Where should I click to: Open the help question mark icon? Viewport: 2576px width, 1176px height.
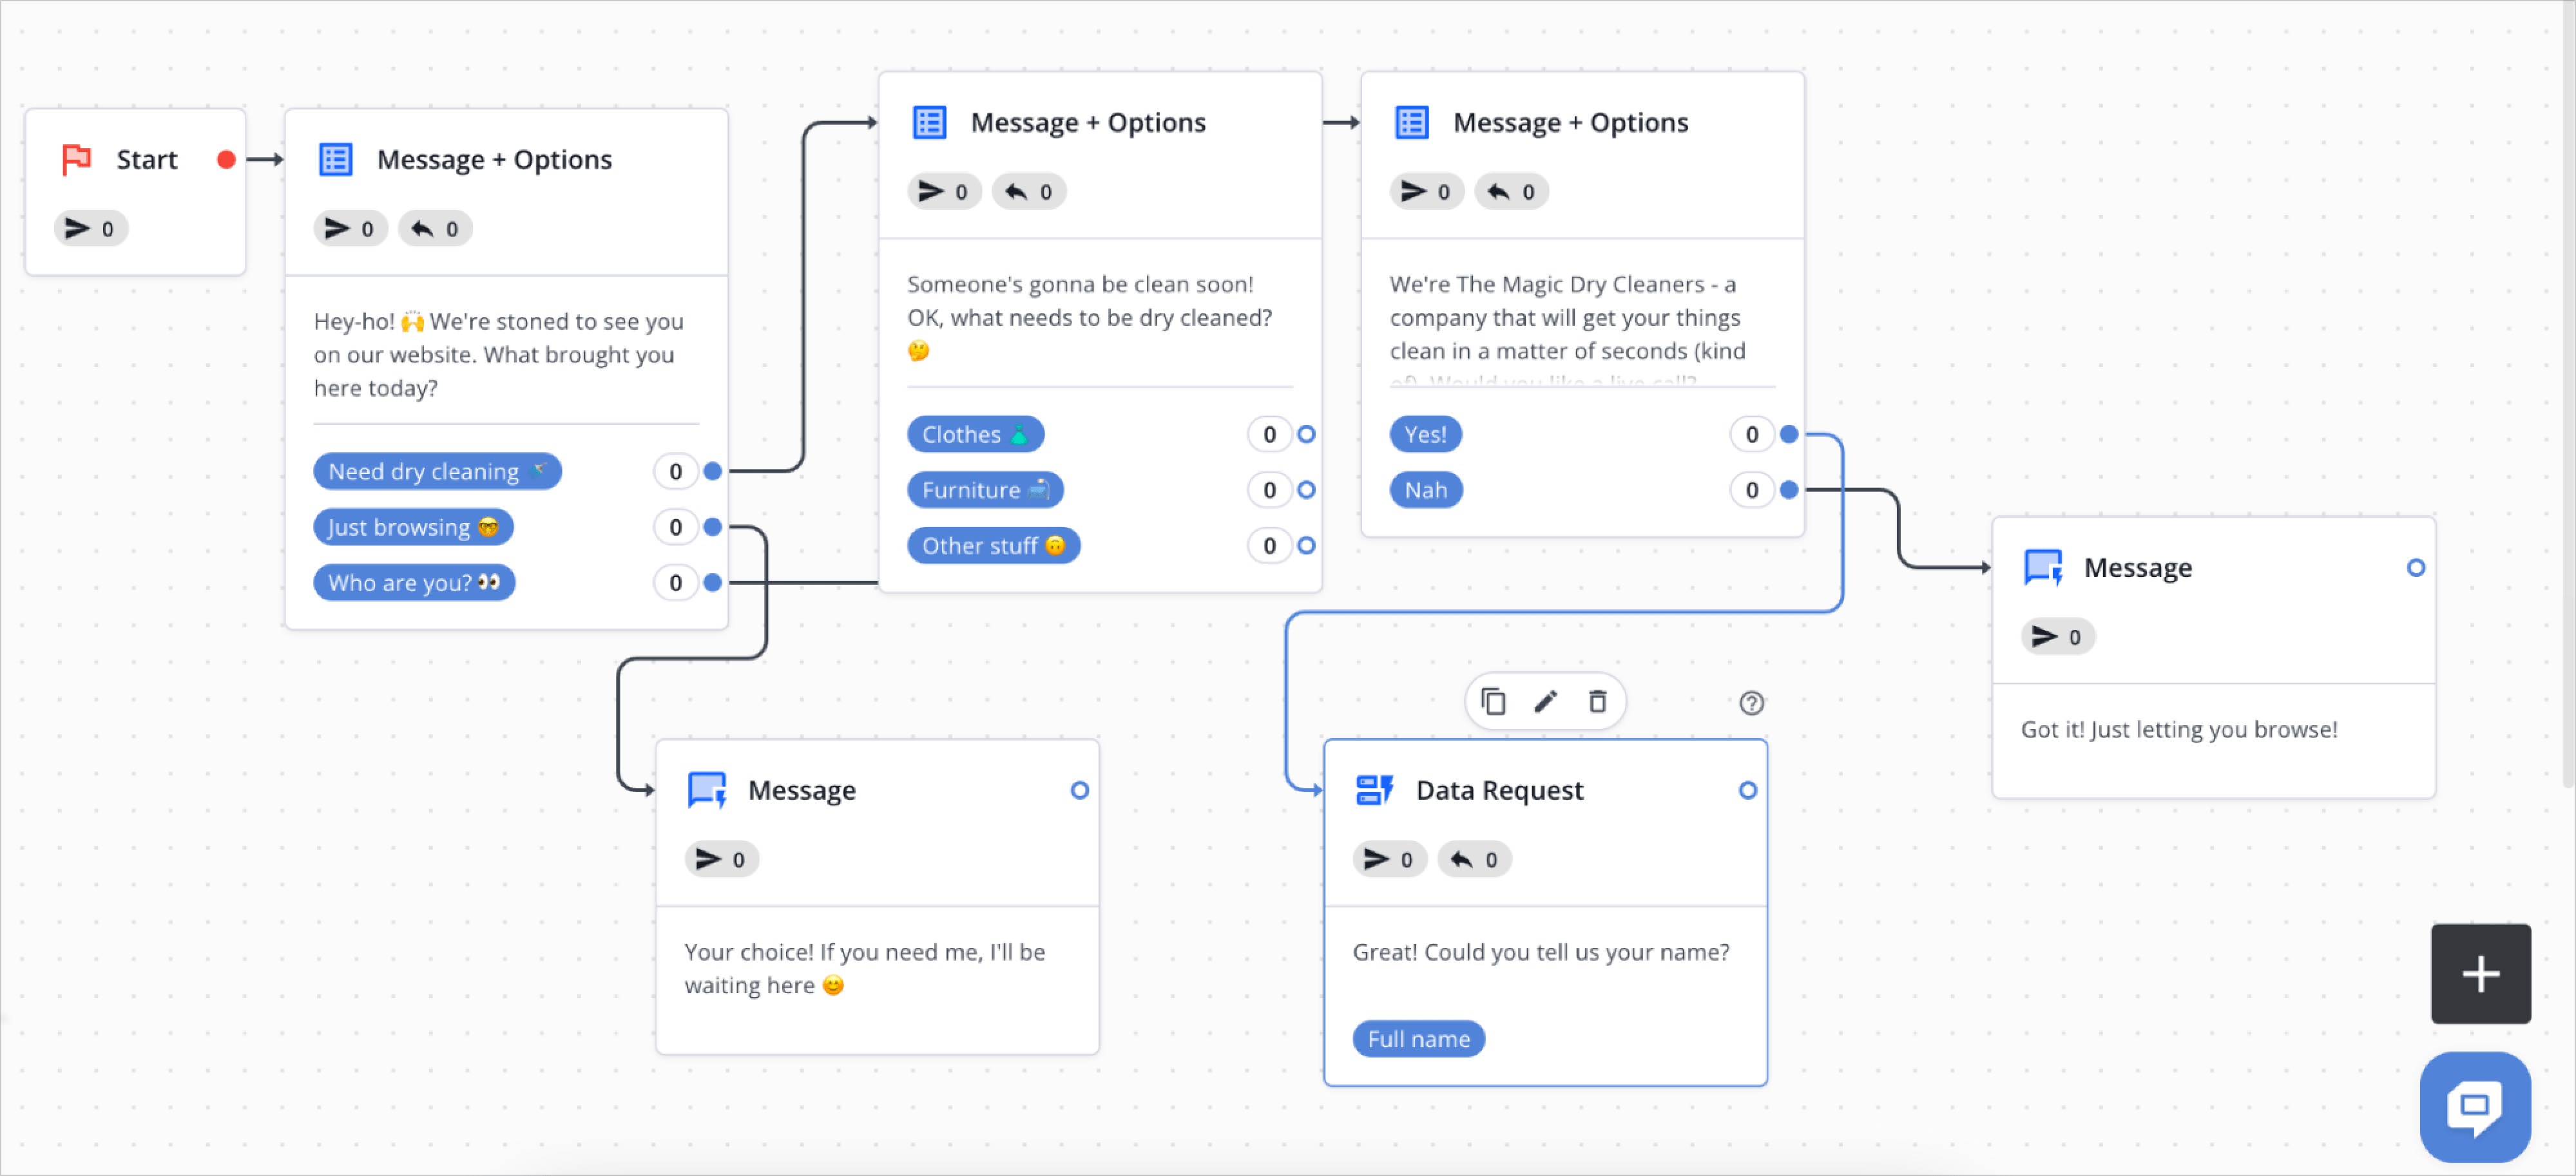tap(1752, 703)
